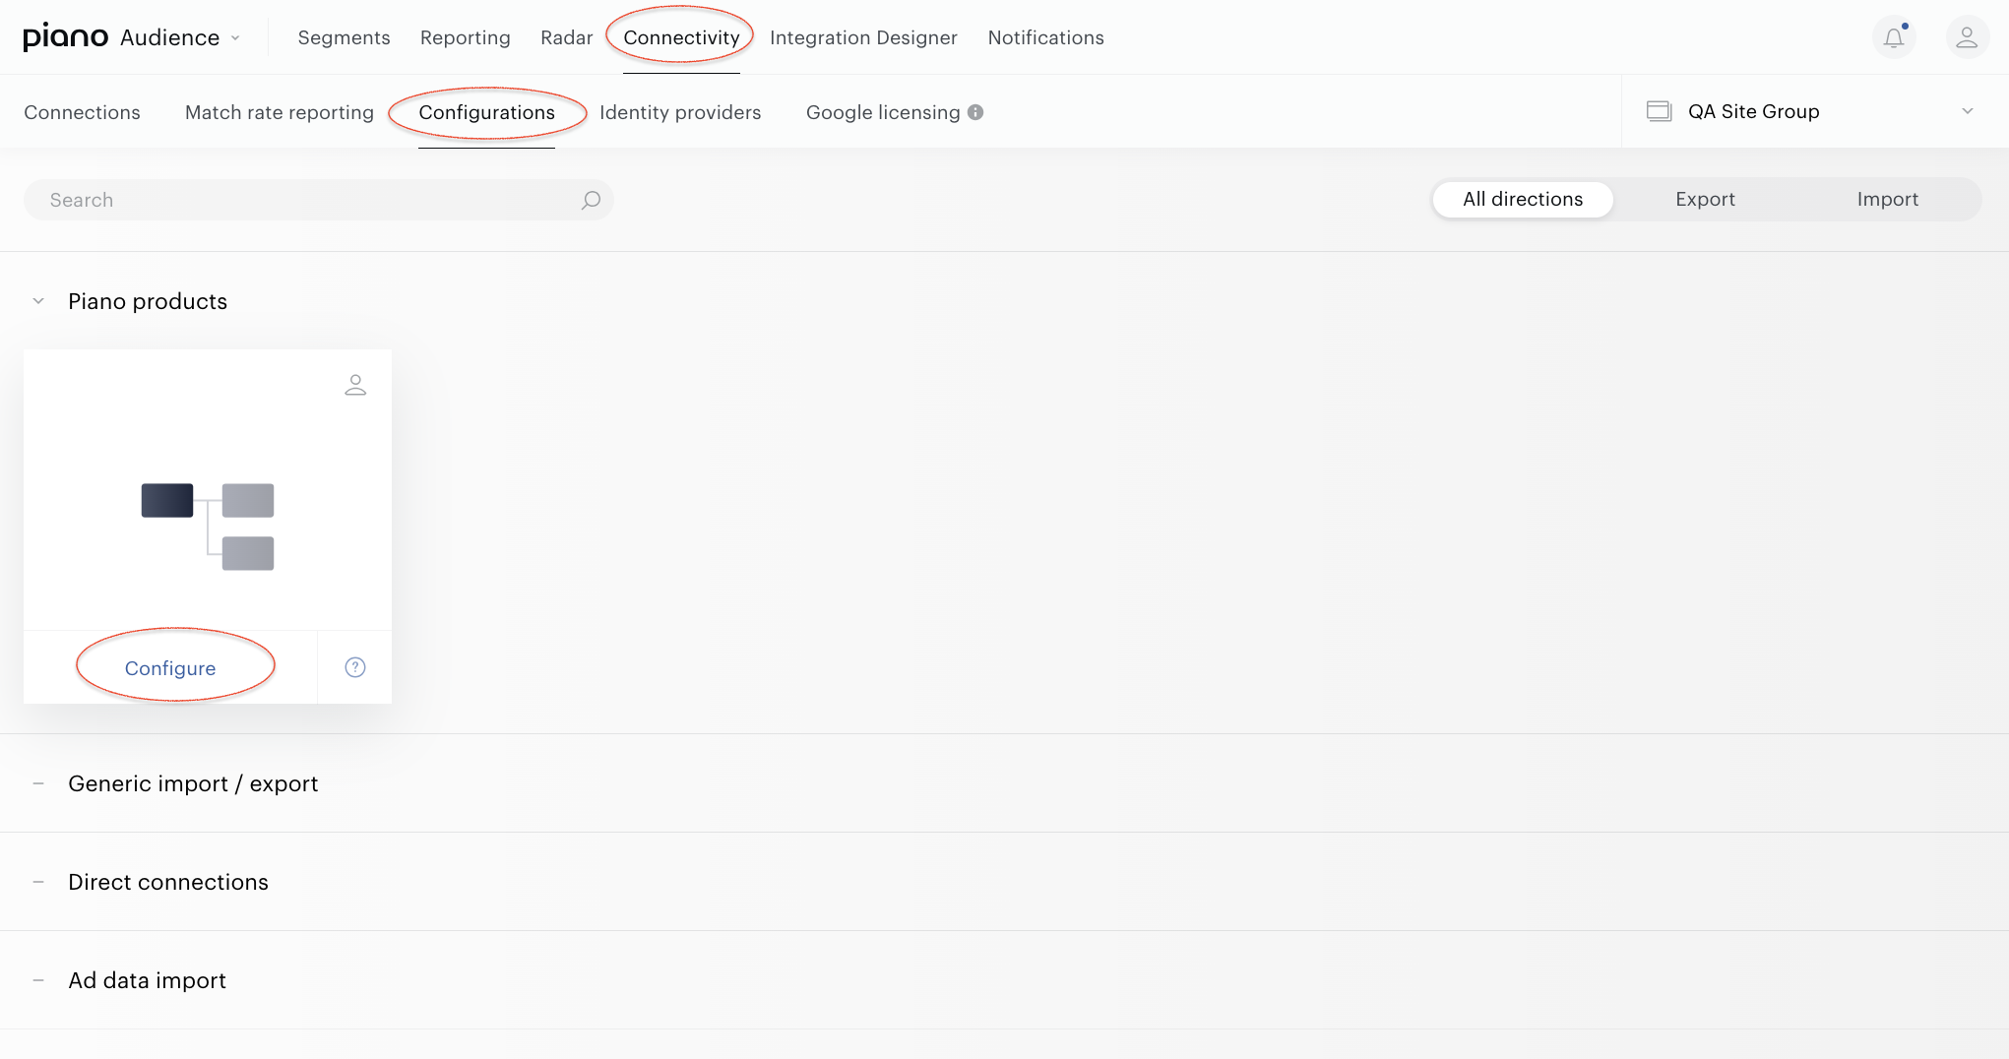This screenshot has width=2009, height=1059.
Task: Click the site group window icon
Action: pos(1660,111)
